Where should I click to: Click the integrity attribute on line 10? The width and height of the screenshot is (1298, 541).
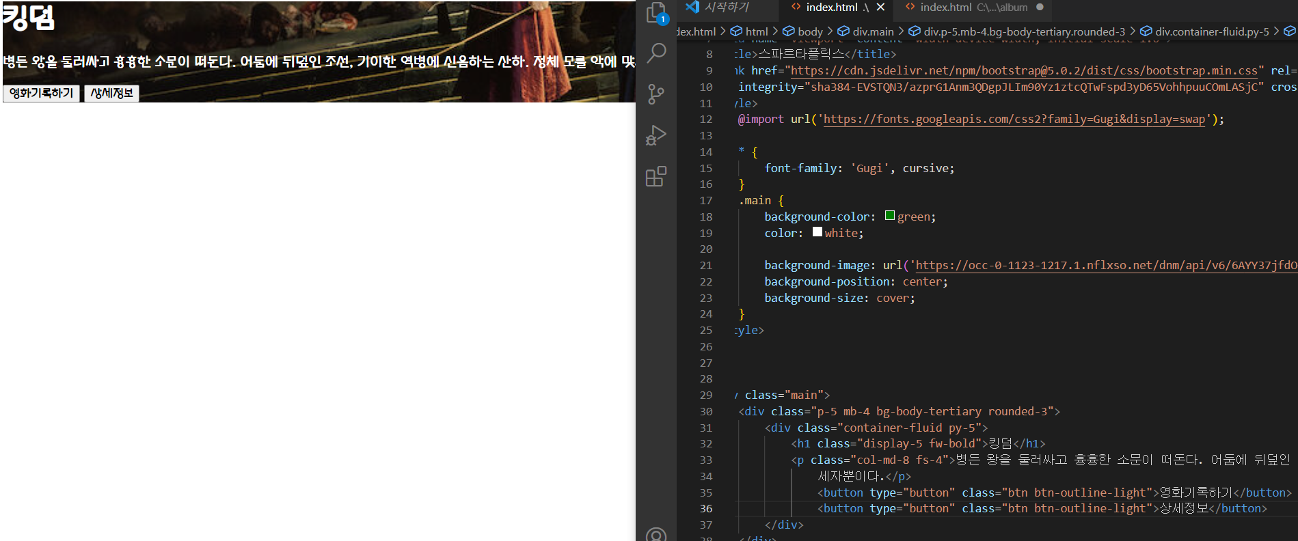tap(1001, 87)
